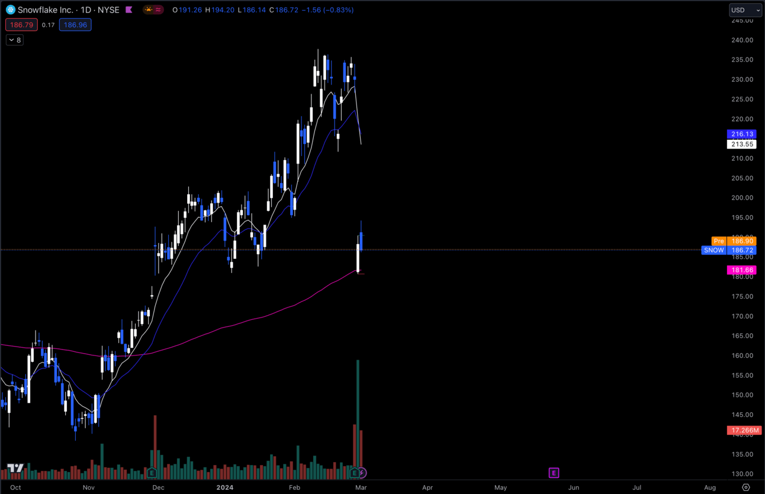Viewport: 765px width, 494px height.
Task: Open the USD currency dropdown
Action: pyautogui.click(x=745, y=10)
